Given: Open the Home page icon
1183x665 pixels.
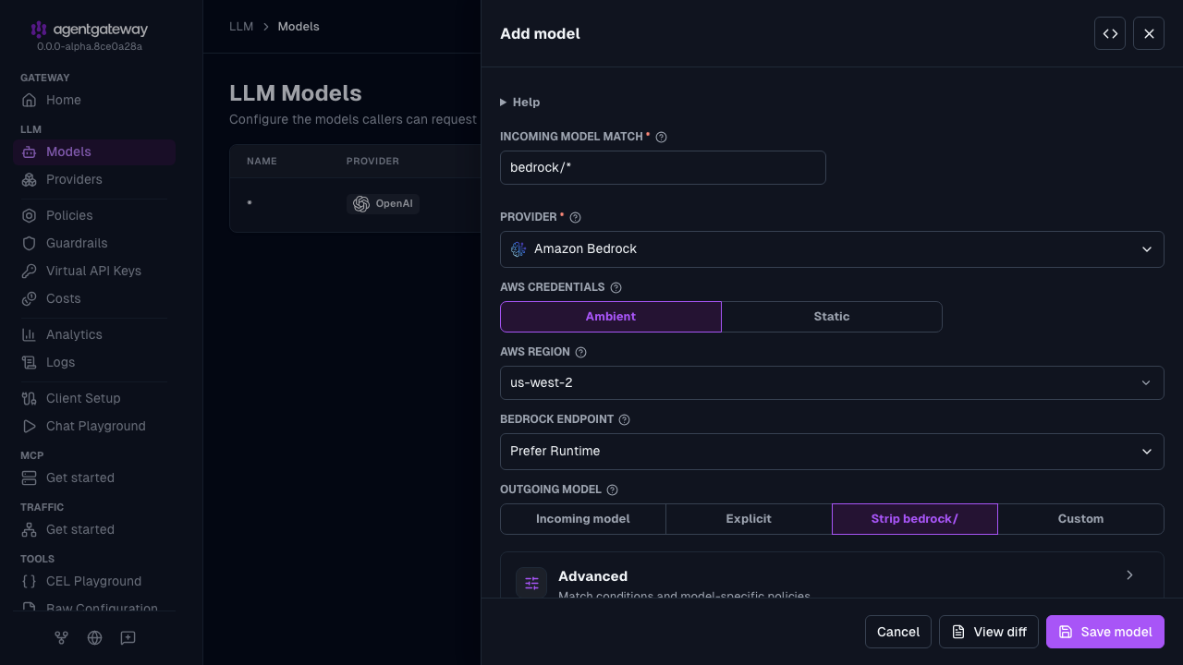Looking at the screenshot, I should coord(30,100).
